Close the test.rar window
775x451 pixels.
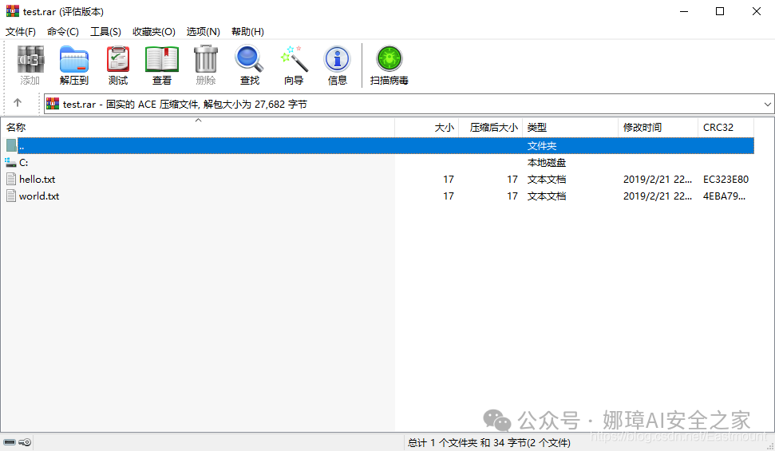[756, 11]
